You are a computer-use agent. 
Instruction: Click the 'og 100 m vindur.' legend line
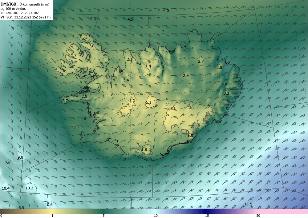(13, 9)
